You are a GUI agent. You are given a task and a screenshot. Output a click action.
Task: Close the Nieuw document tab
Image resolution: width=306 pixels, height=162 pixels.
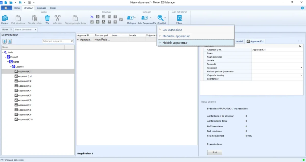(35, 30)
